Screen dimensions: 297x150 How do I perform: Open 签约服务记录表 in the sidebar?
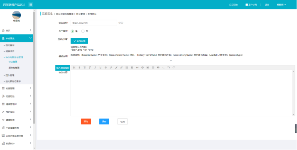pyautogui.click(x=13, y=81)
